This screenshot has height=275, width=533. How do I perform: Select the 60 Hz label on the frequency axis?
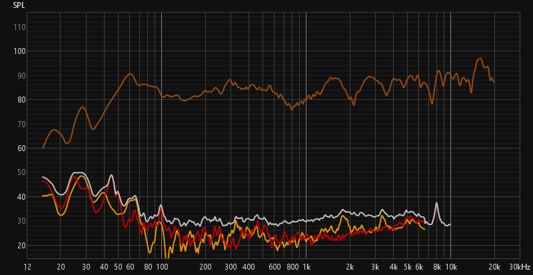(130, 266)
